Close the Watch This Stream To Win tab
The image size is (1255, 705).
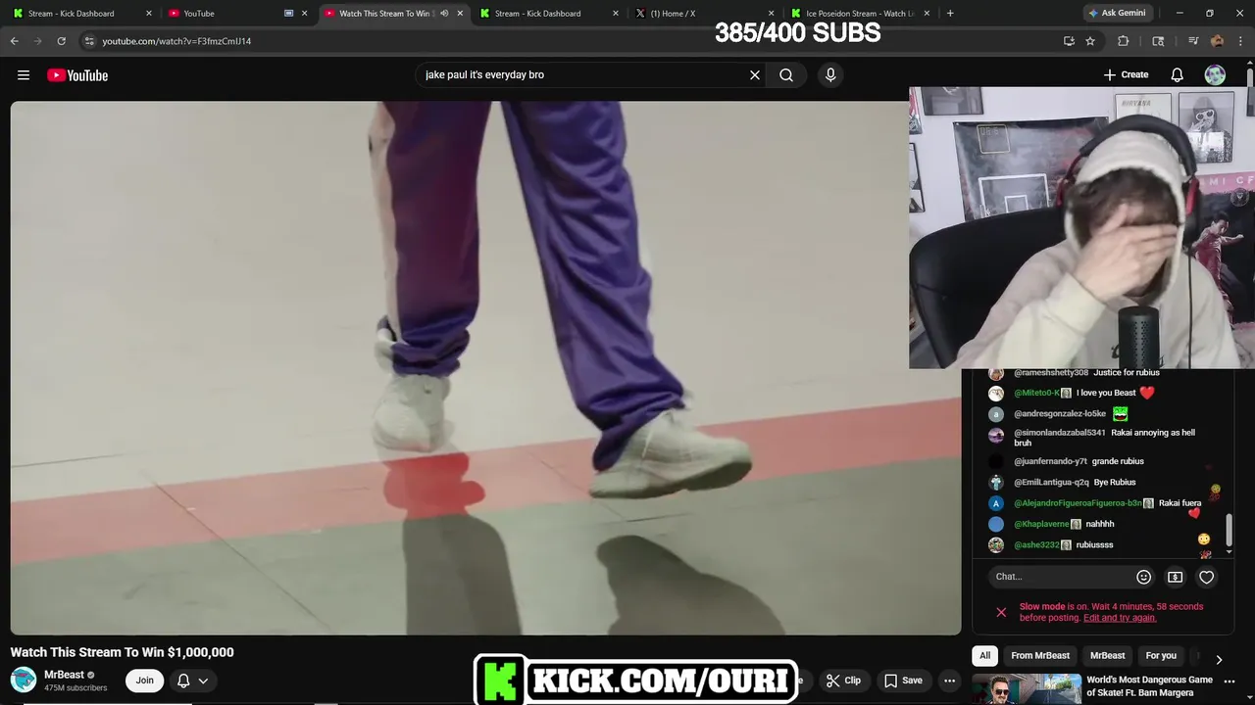tap(460, 13)
